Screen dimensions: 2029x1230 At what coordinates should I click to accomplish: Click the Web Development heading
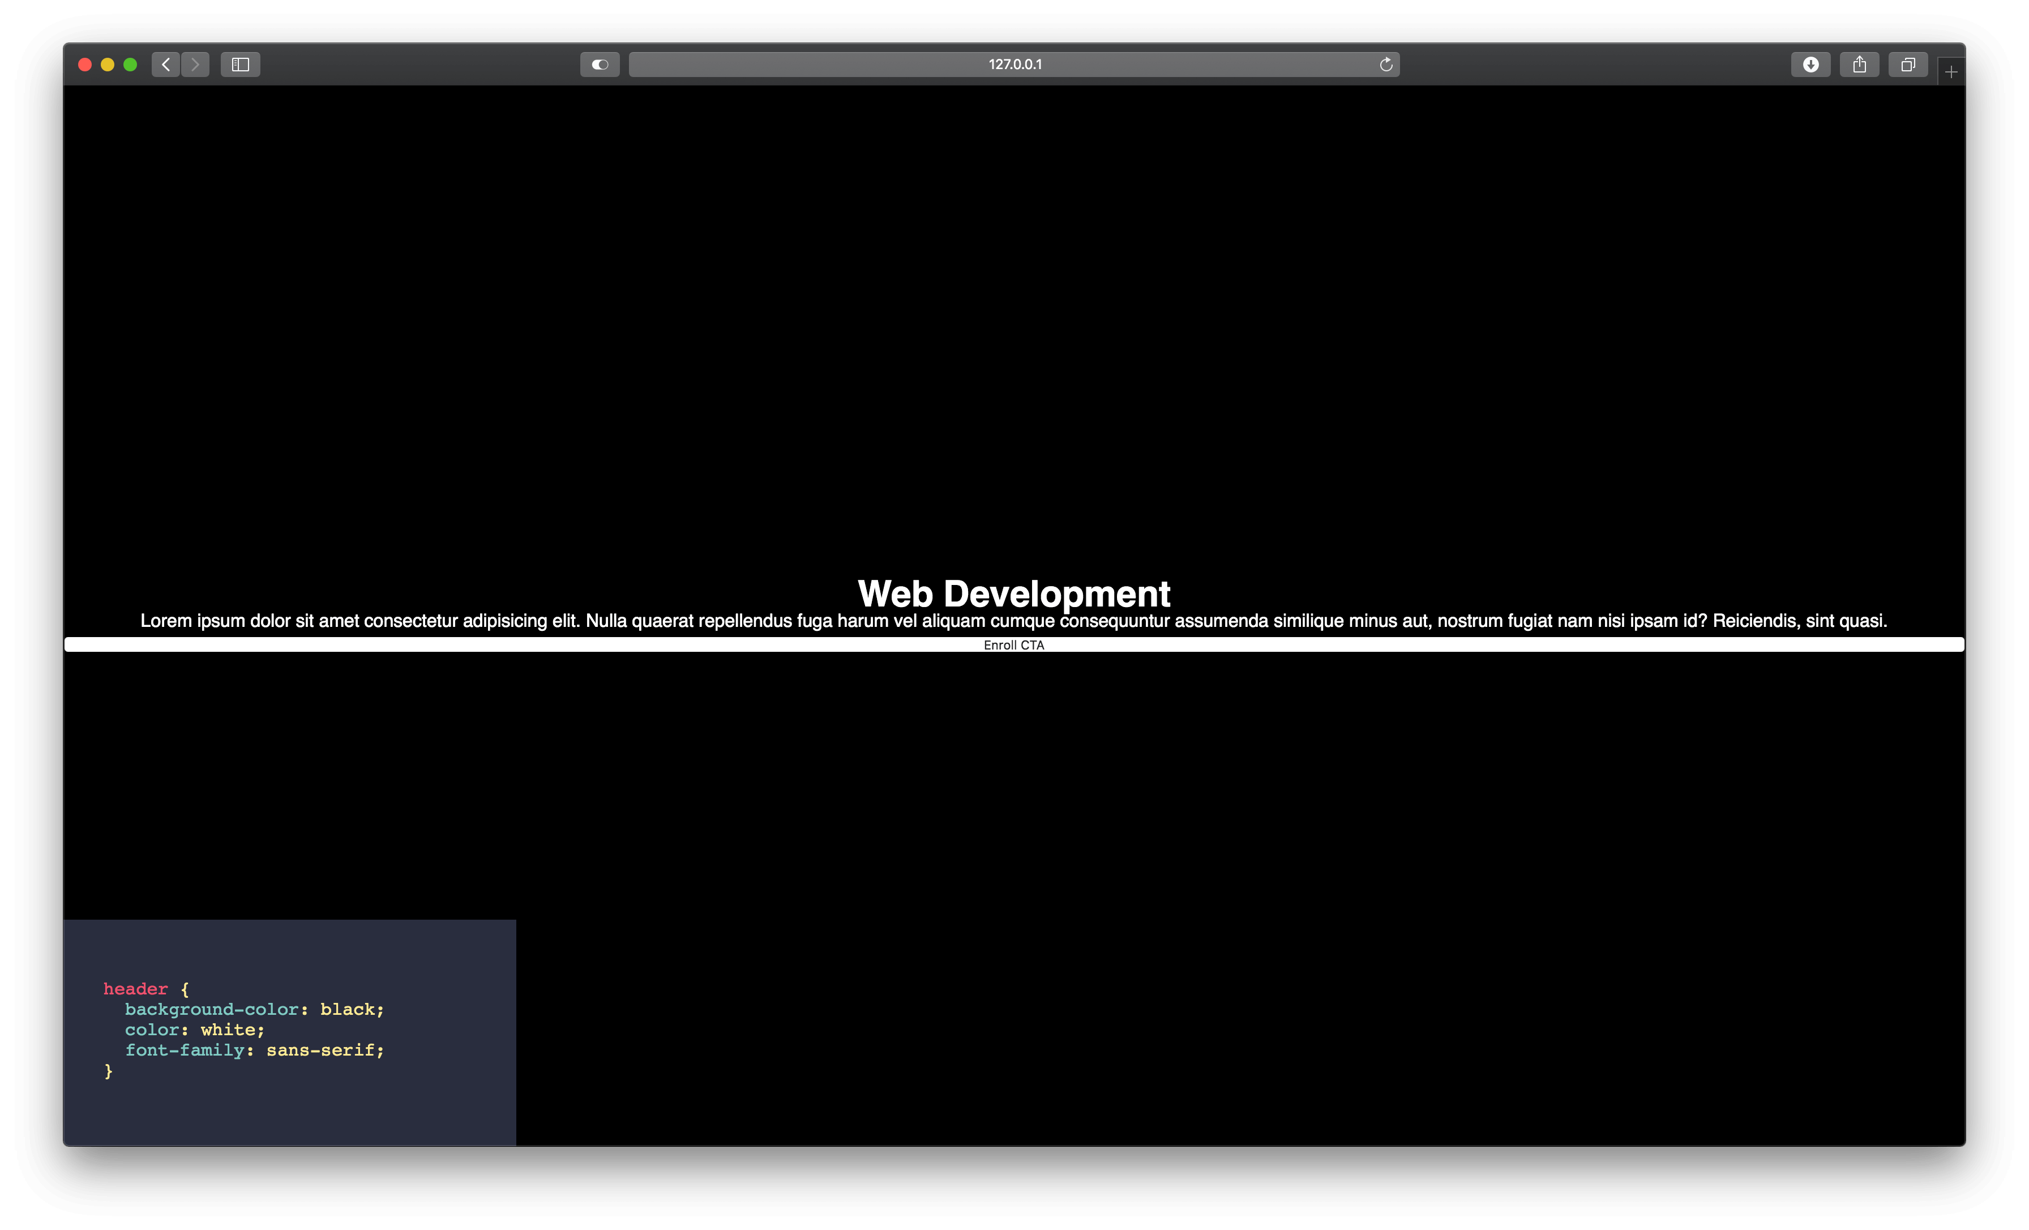tap(1014, 593)
